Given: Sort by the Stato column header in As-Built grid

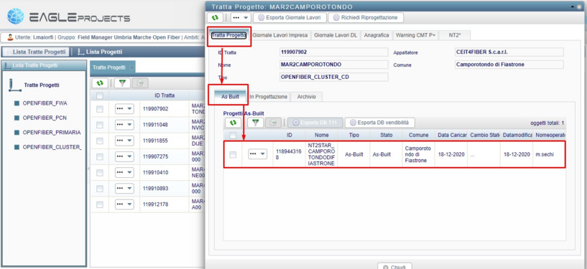Looking at the screenshot, I should (x=387, y=135).
